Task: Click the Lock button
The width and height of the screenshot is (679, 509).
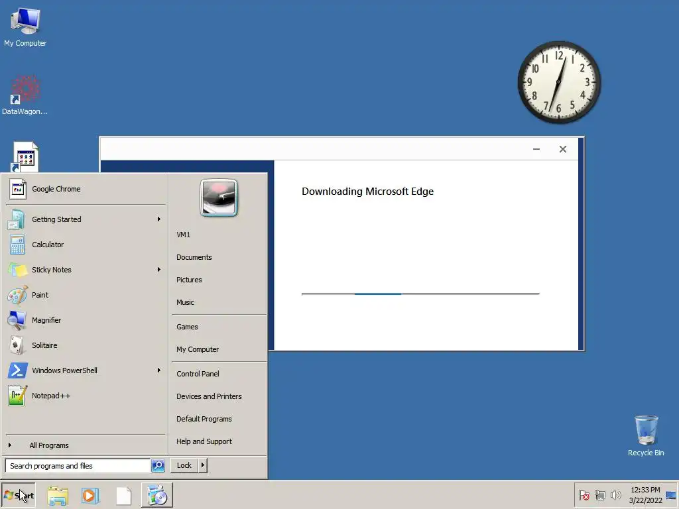Action: (184, 465)
